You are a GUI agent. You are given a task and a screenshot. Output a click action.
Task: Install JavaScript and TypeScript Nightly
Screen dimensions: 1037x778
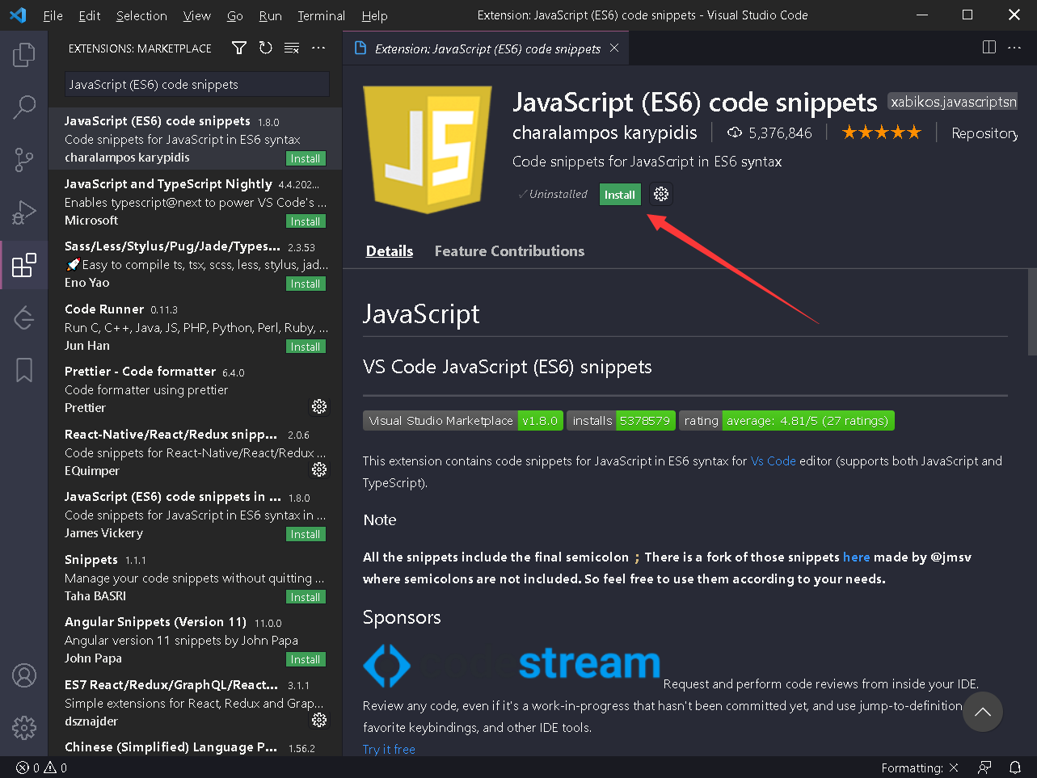click(306, 221)
